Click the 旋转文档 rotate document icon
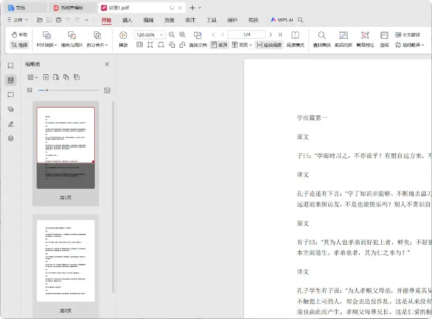This screenshot has width=432, height=319. click(198, 36)
